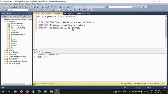Select ReportServer database in tree
168x94 pixels.
coord(15,32)
